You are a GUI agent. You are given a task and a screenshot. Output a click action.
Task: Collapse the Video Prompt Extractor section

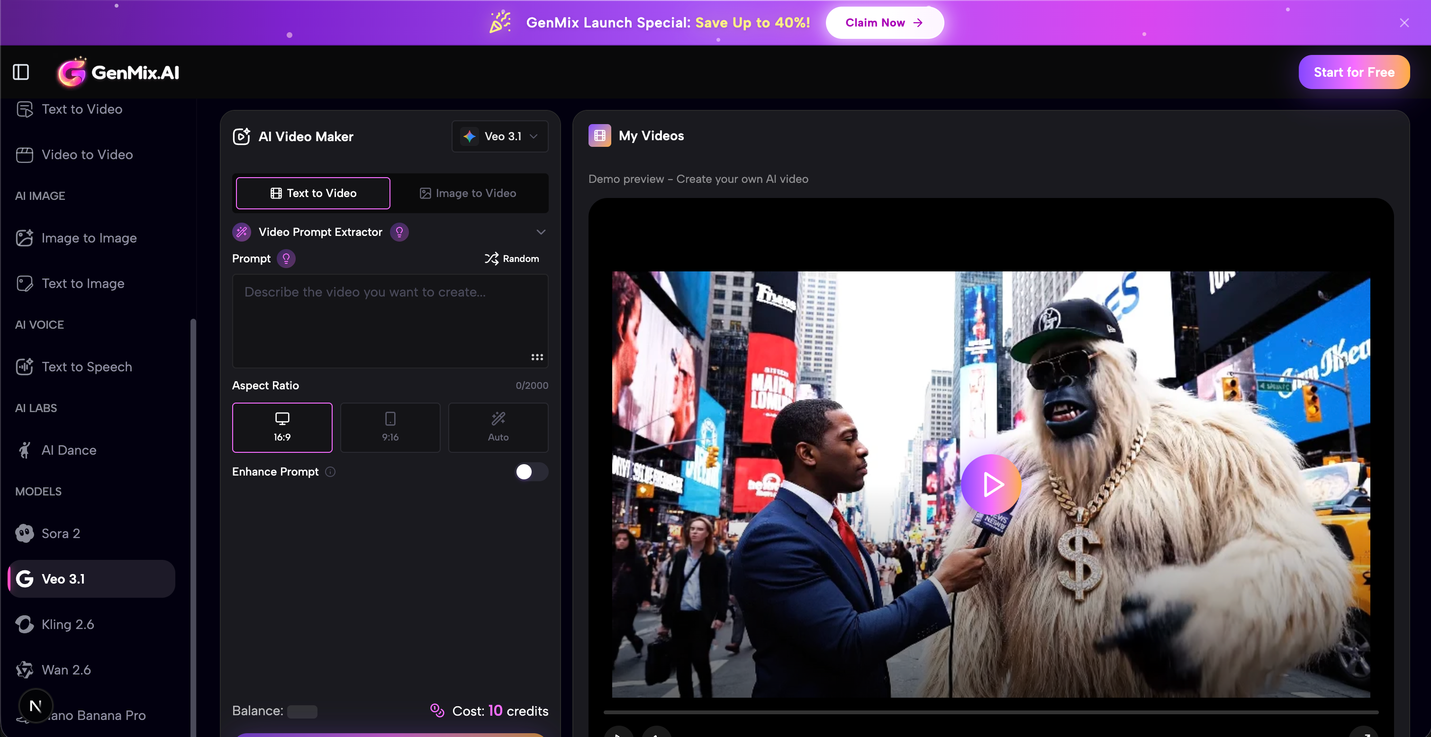pyautogui.click(x=541, y=232)
